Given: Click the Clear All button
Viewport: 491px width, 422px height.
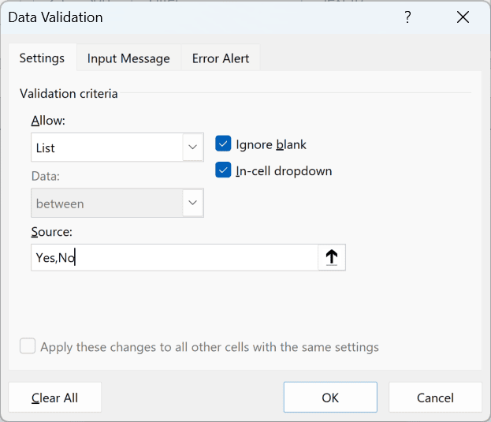Looking at the screenshot, I should pyautogui.click(x=55, y=398).
